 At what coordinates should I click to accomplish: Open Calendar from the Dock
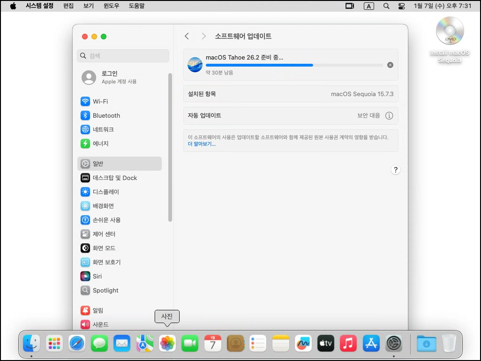tap(212, 343)
